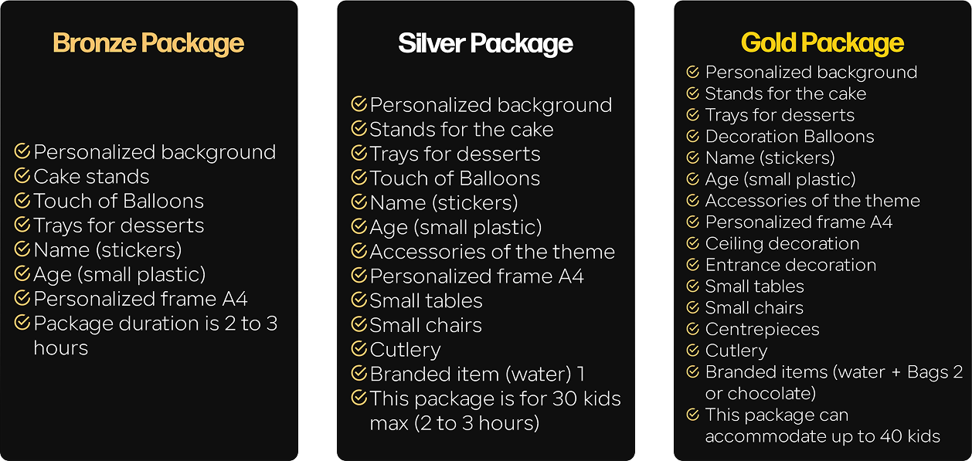
Task: Click check icon beside Entrance decoration
Action: (693, 265)
